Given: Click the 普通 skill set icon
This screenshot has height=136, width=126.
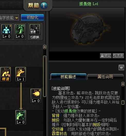Looking at the screenshot, I should pos(35,29).
